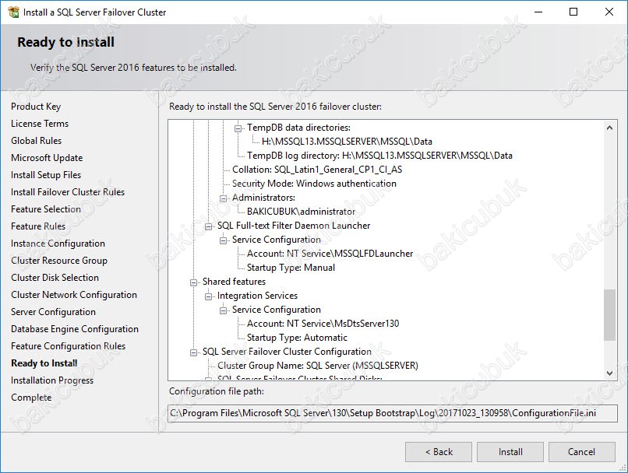This screenshot has width=628, height=473.
Task: Select BAKICUBUK\administrator tree entry
Action: coord(301,212)
